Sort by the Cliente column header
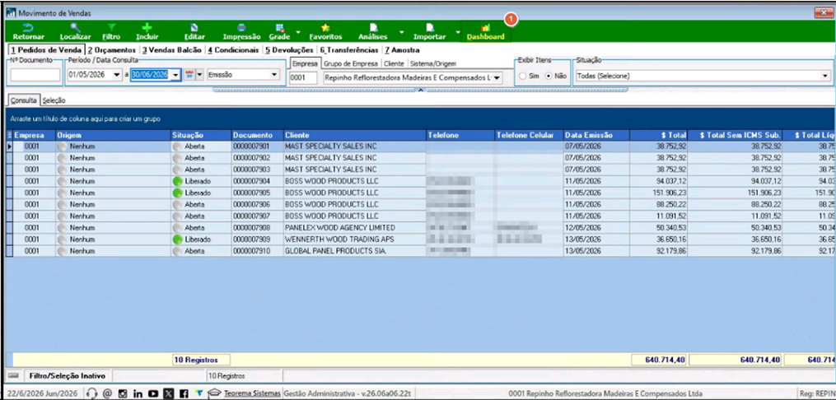 354,135
